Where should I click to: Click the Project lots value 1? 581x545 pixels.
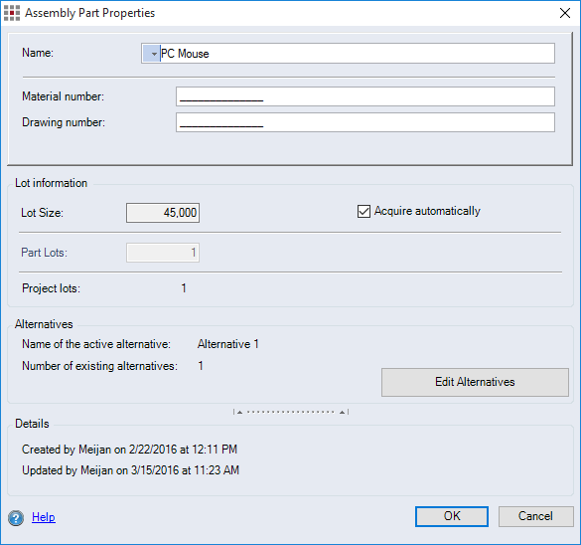click(184, 288)
